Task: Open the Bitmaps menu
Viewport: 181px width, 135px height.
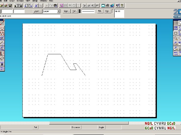Action: (20, 1)
